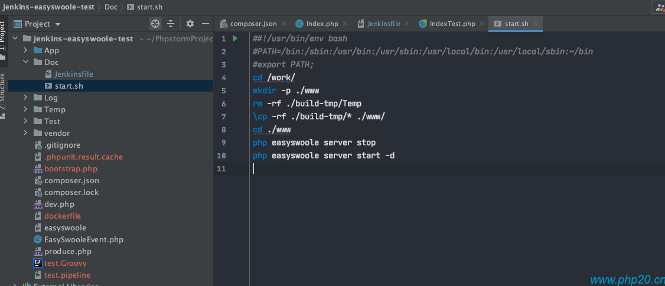Select produce.php file
The height and width of the screenshot is (286, 665).
68,252
